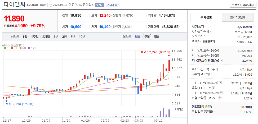Viewport: 258px width, 124px height.
Task: Select the 일봉 daily candle chart
Action: pos(137,37)
